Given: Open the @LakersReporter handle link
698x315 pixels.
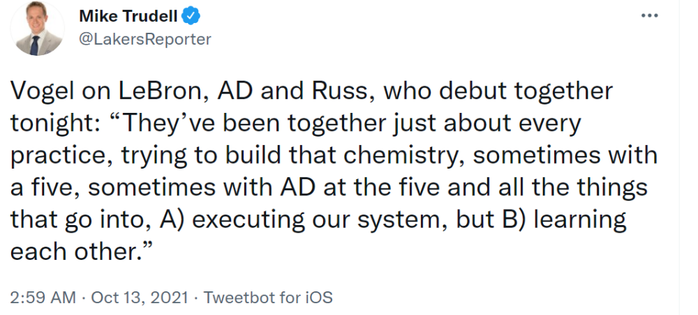Looking at the screenshot, I should pyautogui.click(x=145, y=39).
